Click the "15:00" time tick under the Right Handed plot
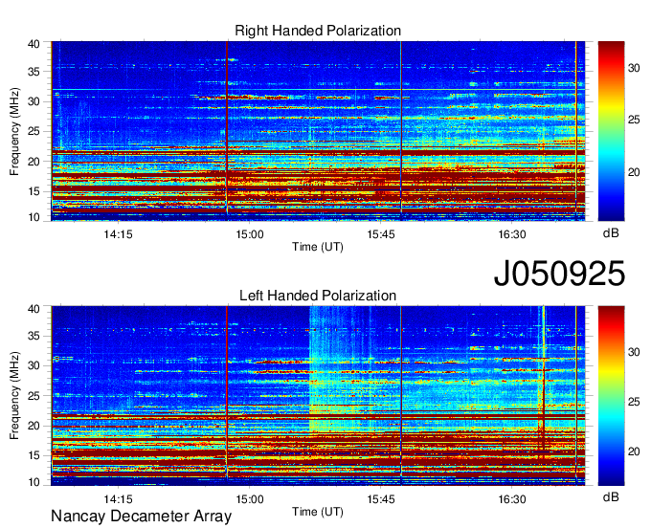The width and height of the screenshot is (651, 528). (250, 234)
